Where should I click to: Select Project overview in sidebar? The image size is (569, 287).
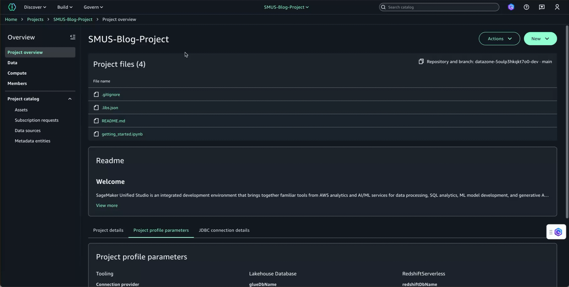40,52
